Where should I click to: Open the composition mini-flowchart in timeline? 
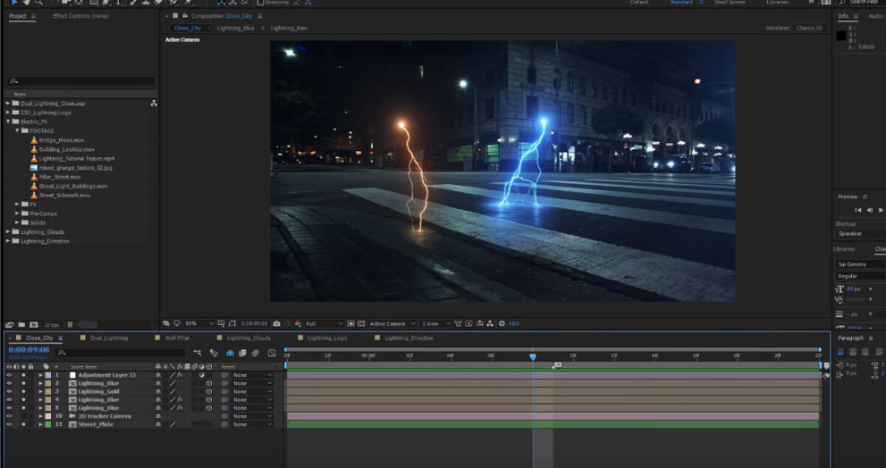[198, 353]
